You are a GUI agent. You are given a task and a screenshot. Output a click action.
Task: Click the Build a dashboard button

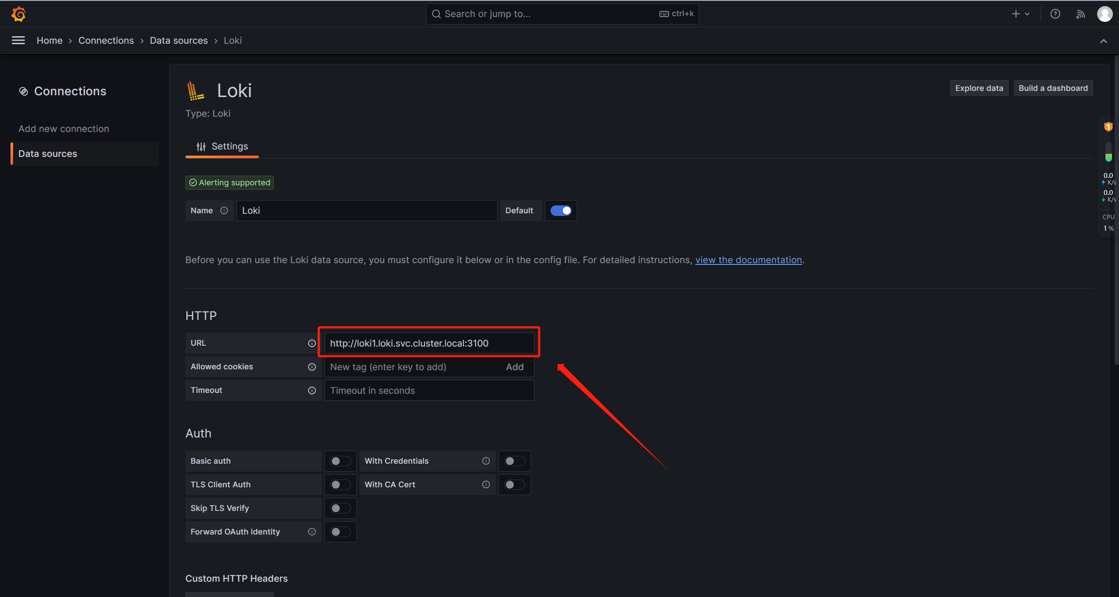click(1053, 88)
